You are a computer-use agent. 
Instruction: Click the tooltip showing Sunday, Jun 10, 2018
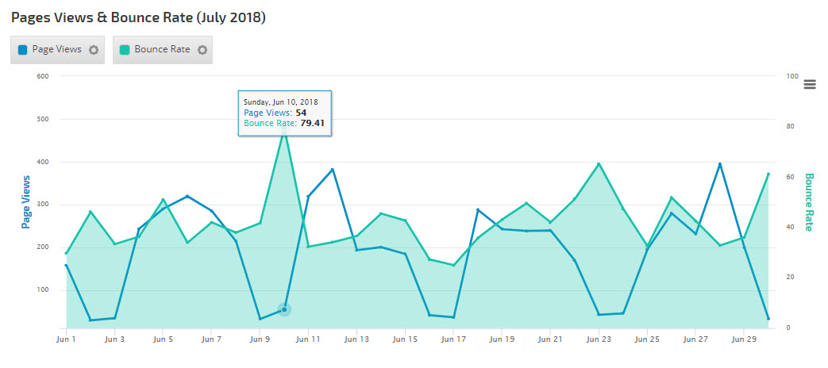tap(285, 113)
